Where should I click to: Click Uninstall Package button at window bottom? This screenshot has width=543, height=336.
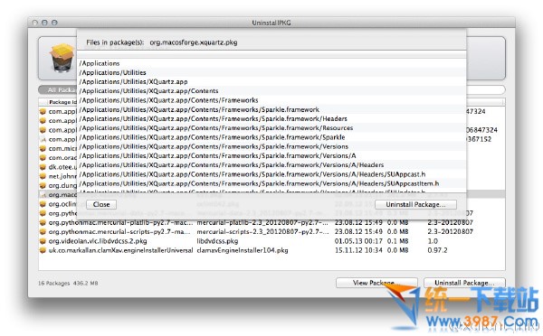point(464,283)
